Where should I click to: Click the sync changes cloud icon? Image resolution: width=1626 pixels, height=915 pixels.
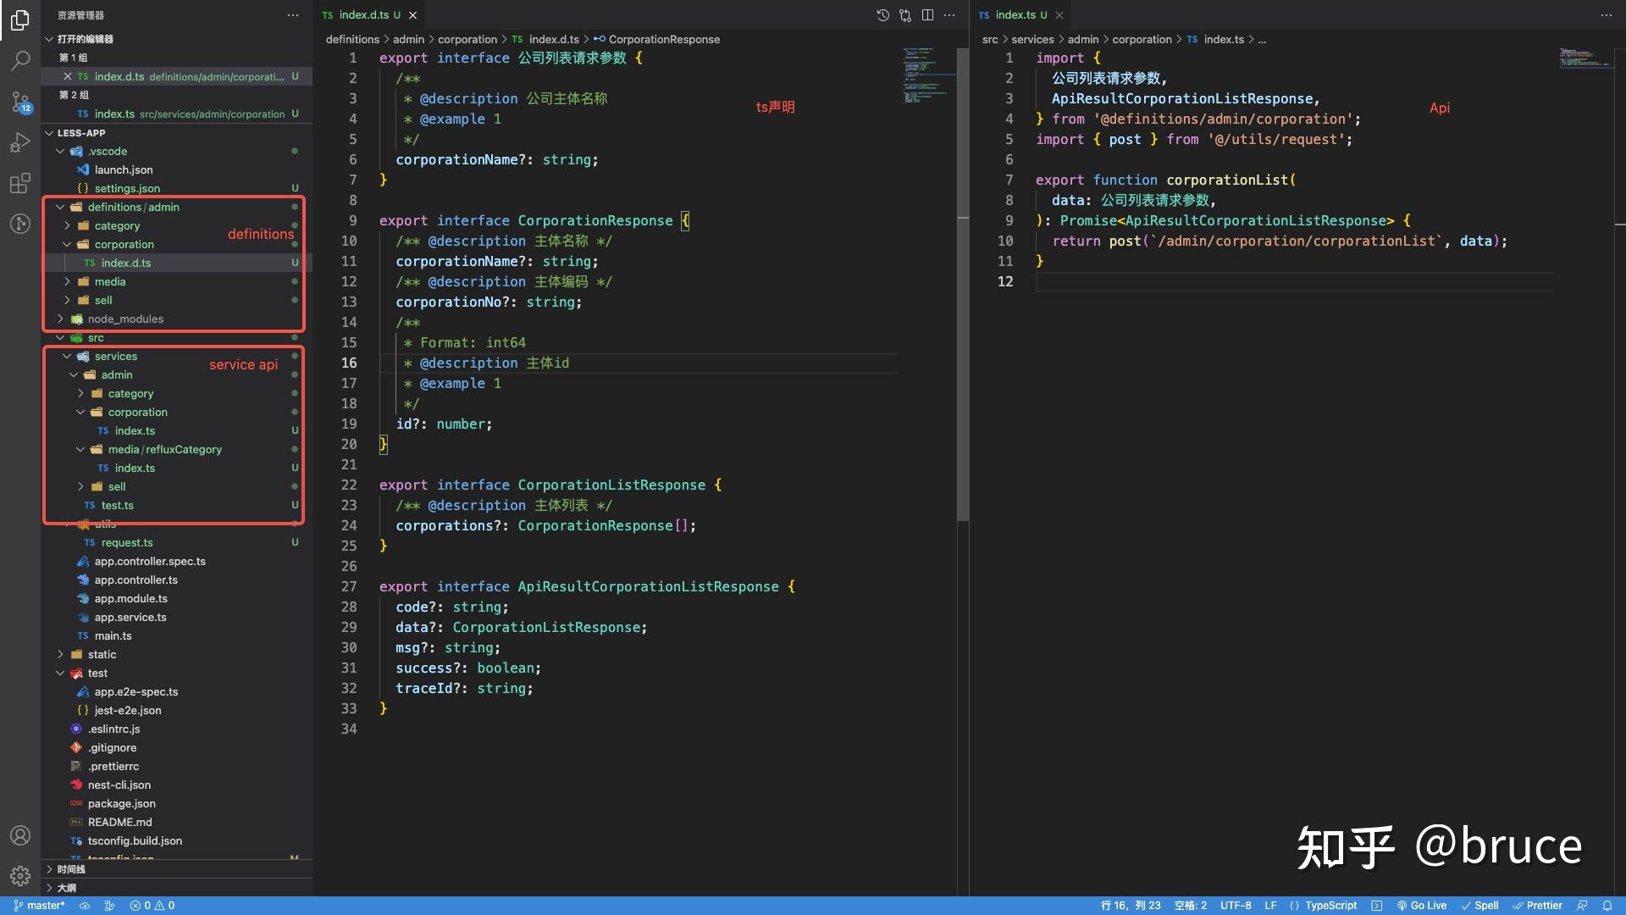(85, 906)
